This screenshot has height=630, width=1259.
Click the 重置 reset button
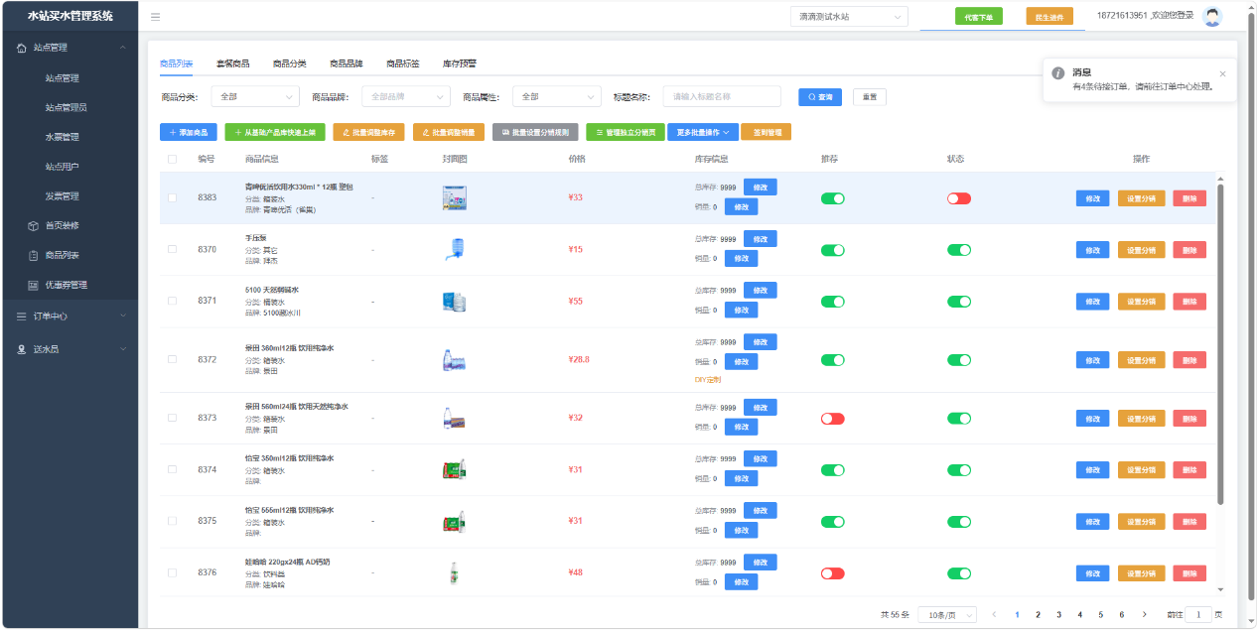[x=870, y=97]
